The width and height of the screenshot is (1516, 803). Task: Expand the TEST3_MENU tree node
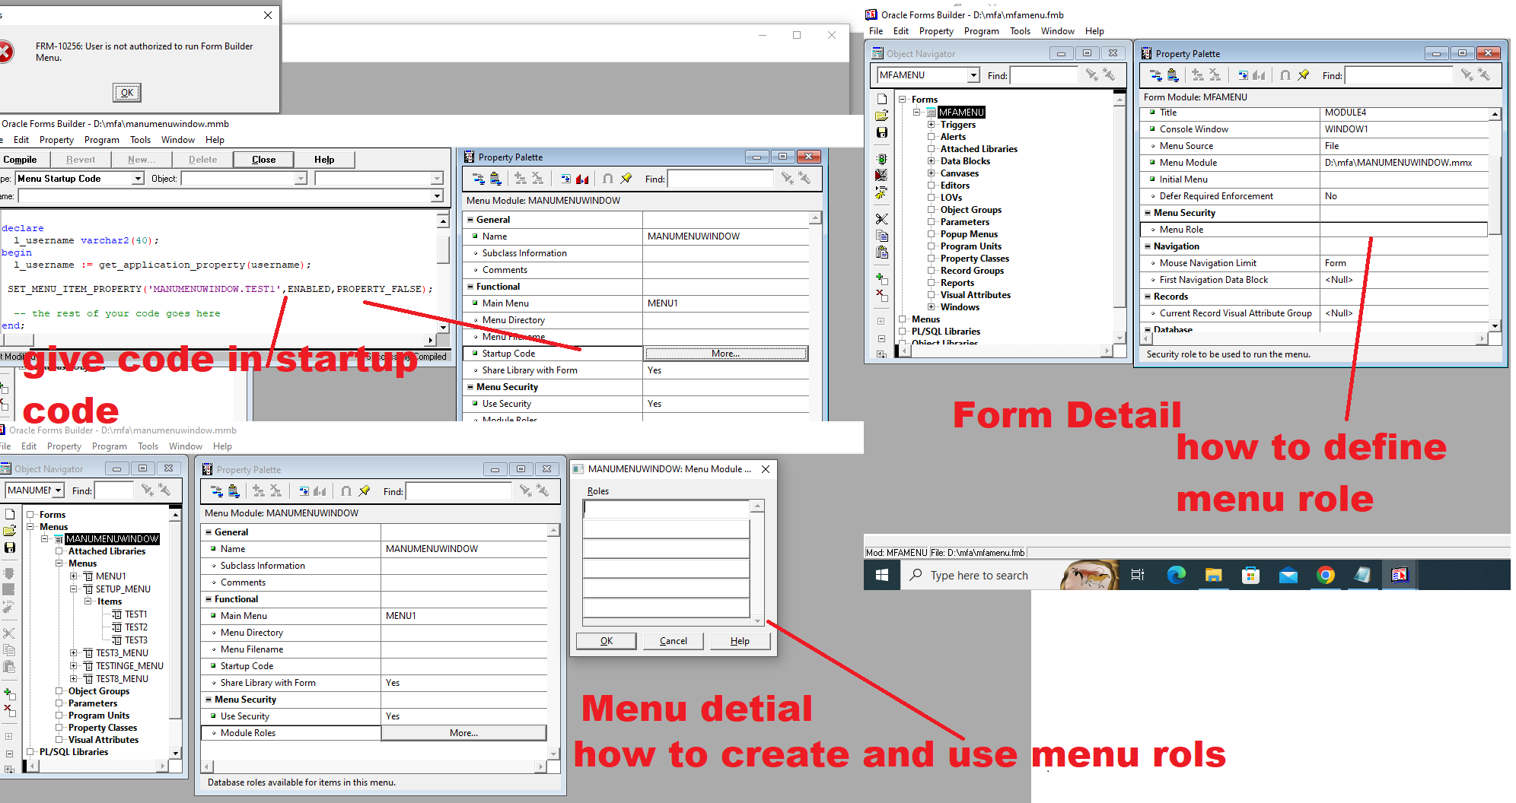(x=74, y=653)
